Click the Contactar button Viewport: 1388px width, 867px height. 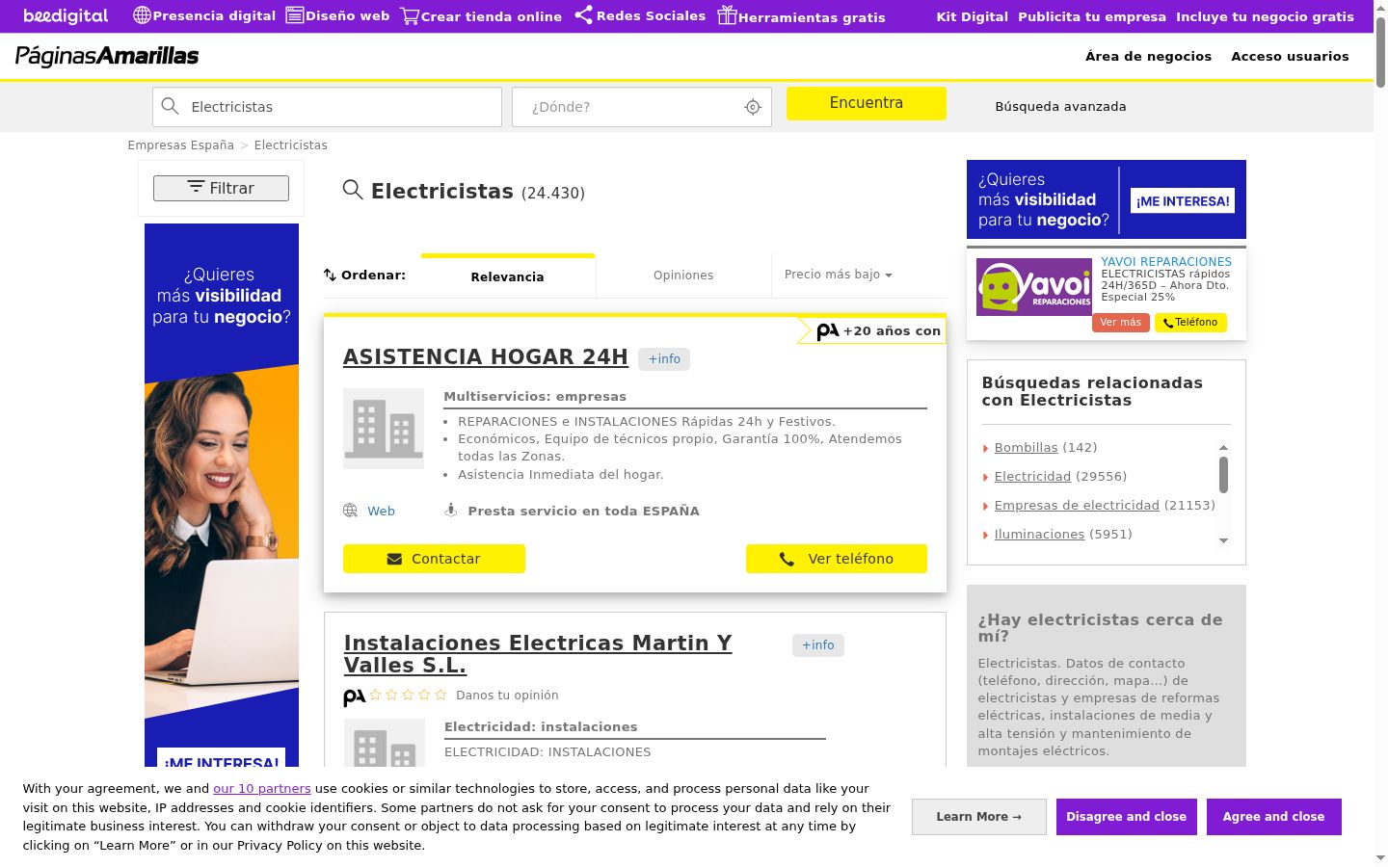click(434, 559)
